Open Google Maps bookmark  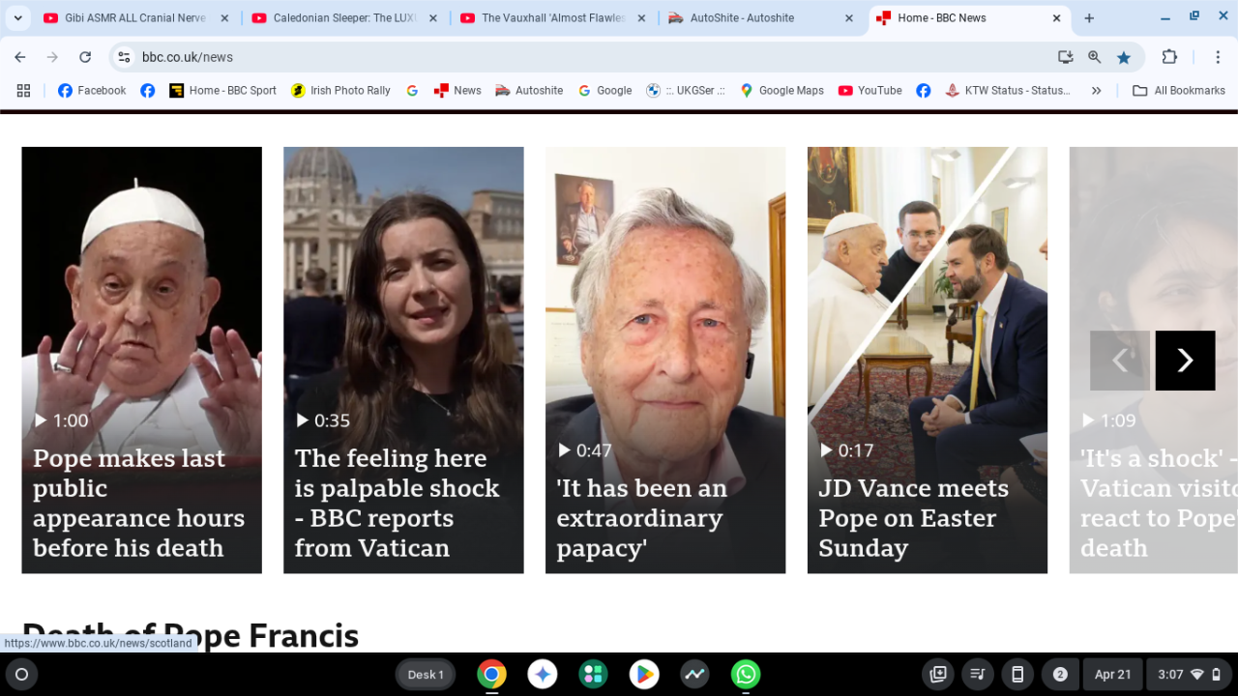pyautogui.click(x=781, y=90)
